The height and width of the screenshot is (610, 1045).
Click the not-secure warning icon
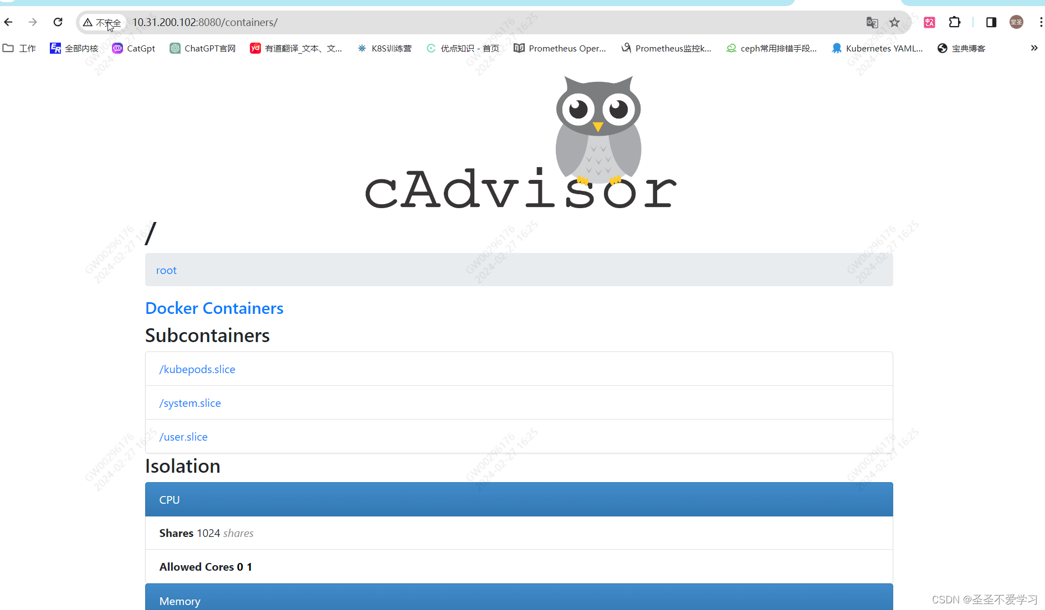point(88,23)
